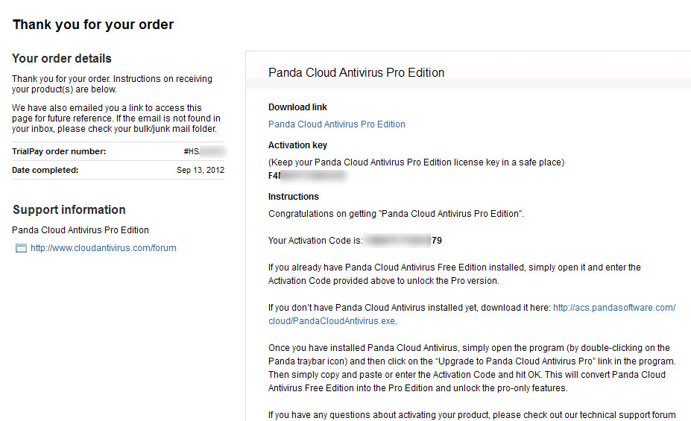Image resolution: width=691 pixels, height=421 pixels.
Task: Click the blurred activation code ending in 79
Action: [x=403, y=241]
